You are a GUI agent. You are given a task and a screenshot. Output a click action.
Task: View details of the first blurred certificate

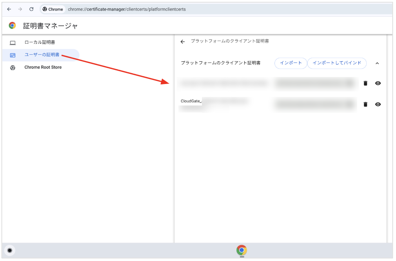378,83
